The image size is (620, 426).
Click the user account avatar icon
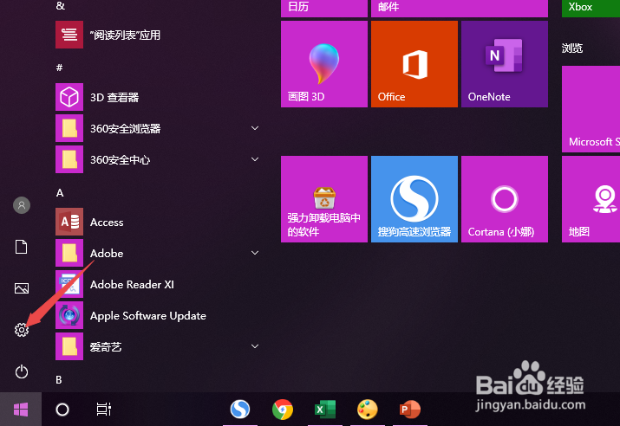point(22,205)
